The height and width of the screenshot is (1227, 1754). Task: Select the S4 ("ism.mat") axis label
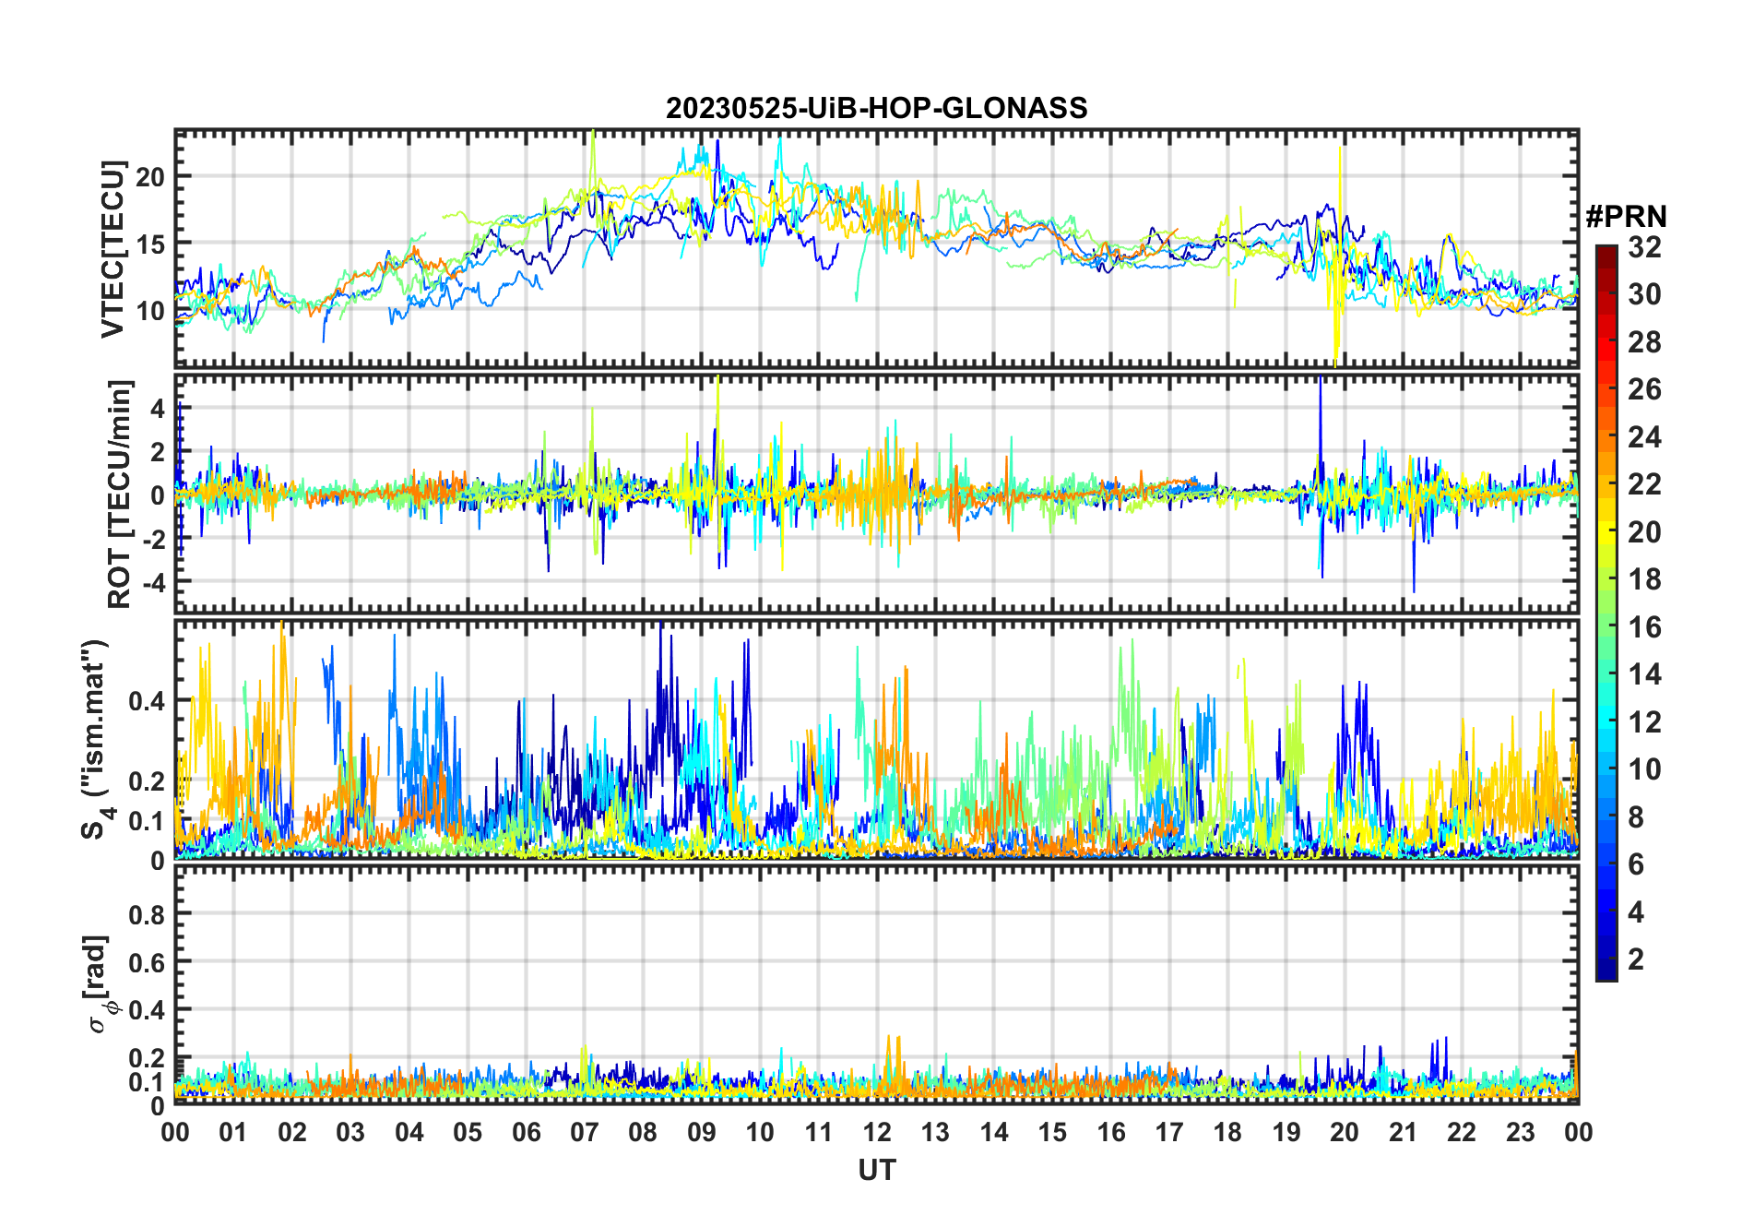click(96, 739)
